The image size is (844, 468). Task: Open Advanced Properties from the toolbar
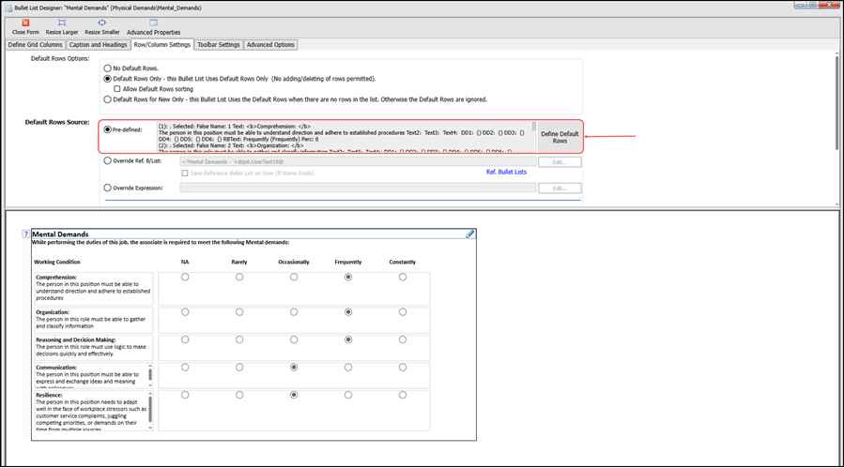coord(153,27)
